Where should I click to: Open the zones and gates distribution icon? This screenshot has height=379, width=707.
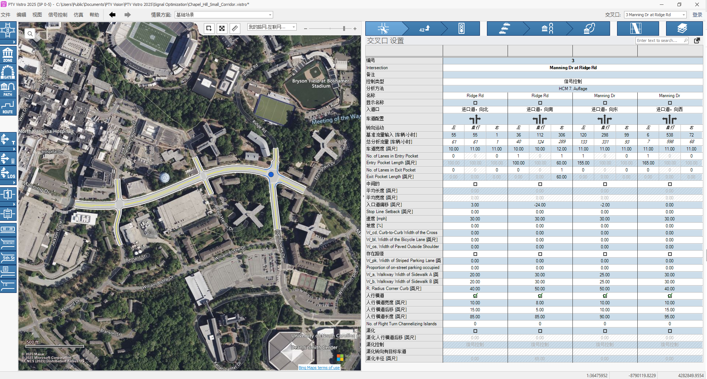click(x=547, y=28)
